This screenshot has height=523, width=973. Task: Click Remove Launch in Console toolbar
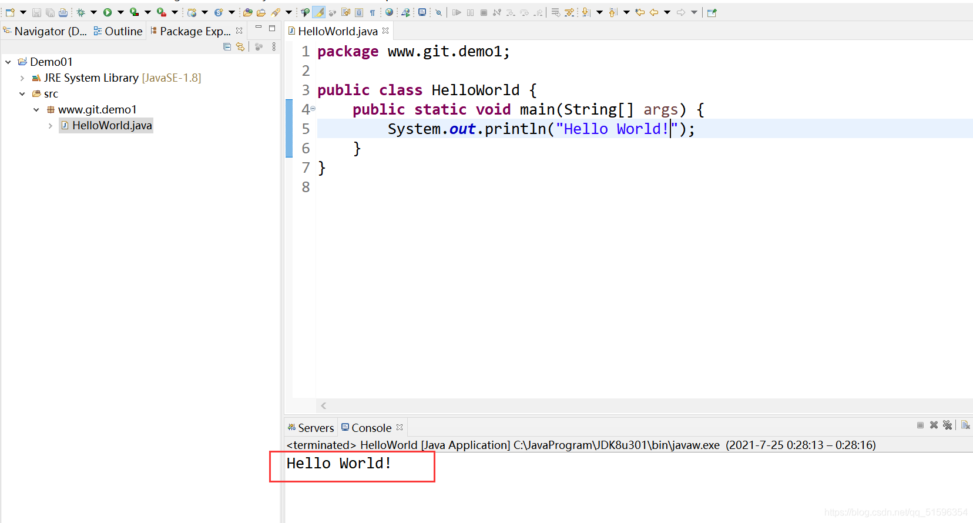pyautogui.click(x=934, y=425)
